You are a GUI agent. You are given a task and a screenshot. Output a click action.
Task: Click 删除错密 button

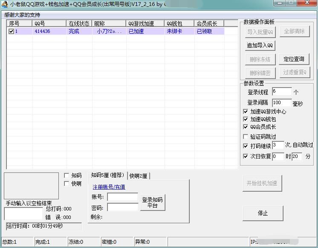point(260,73)
